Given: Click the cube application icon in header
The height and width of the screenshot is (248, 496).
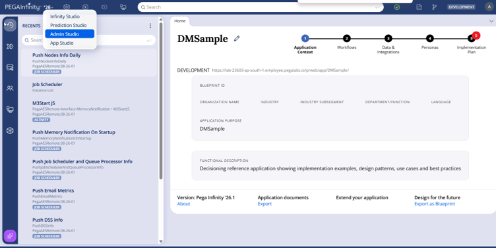Looking at the screenshot, I should 67,7.
